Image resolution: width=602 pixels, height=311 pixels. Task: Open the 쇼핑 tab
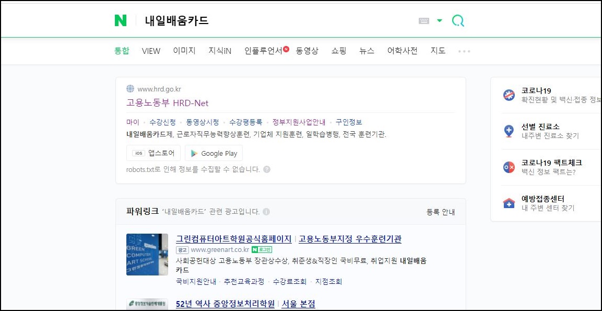point(339,51)
